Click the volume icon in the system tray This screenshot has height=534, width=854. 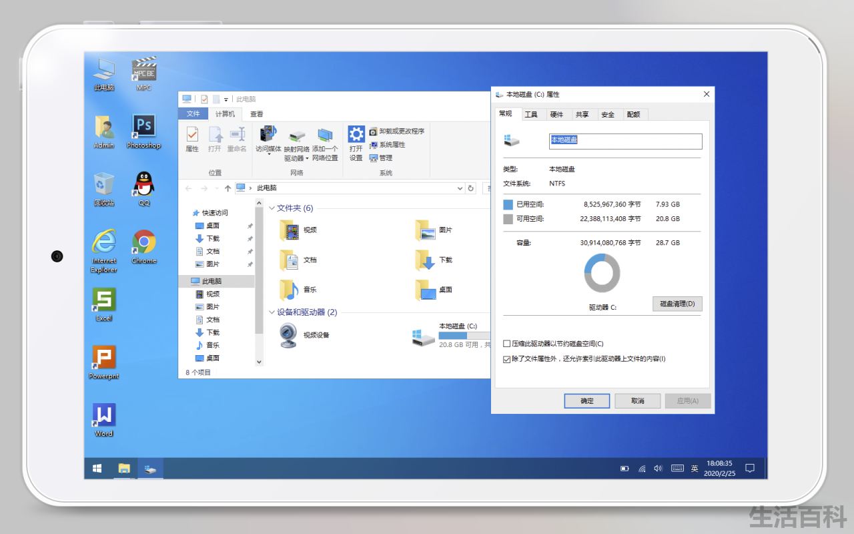tap(658, 469)
